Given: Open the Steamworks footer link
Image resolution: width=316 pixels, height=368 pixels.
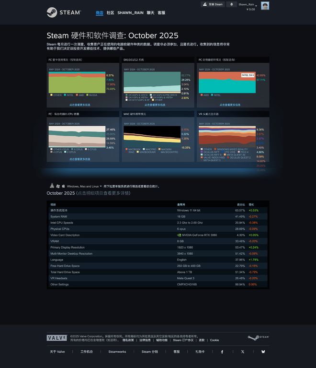Looking at the screenshot, I should 117,352.
